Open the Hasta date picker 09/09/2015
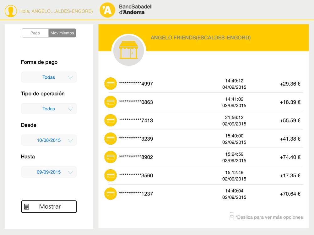 (49, 172)
